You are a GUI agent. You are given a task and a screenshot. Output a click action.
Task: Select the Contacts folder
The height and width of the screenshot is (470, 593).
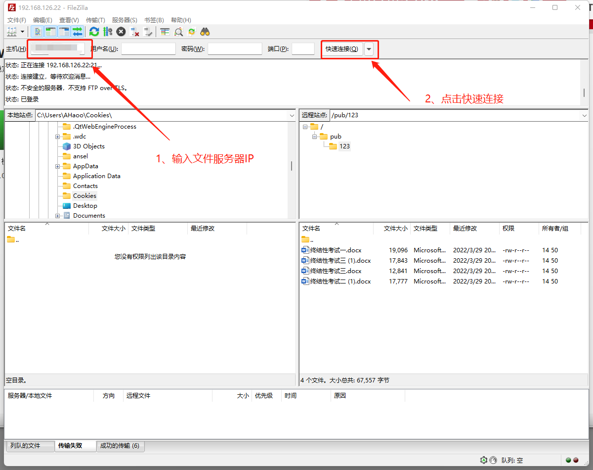click(x=85, y=186)
